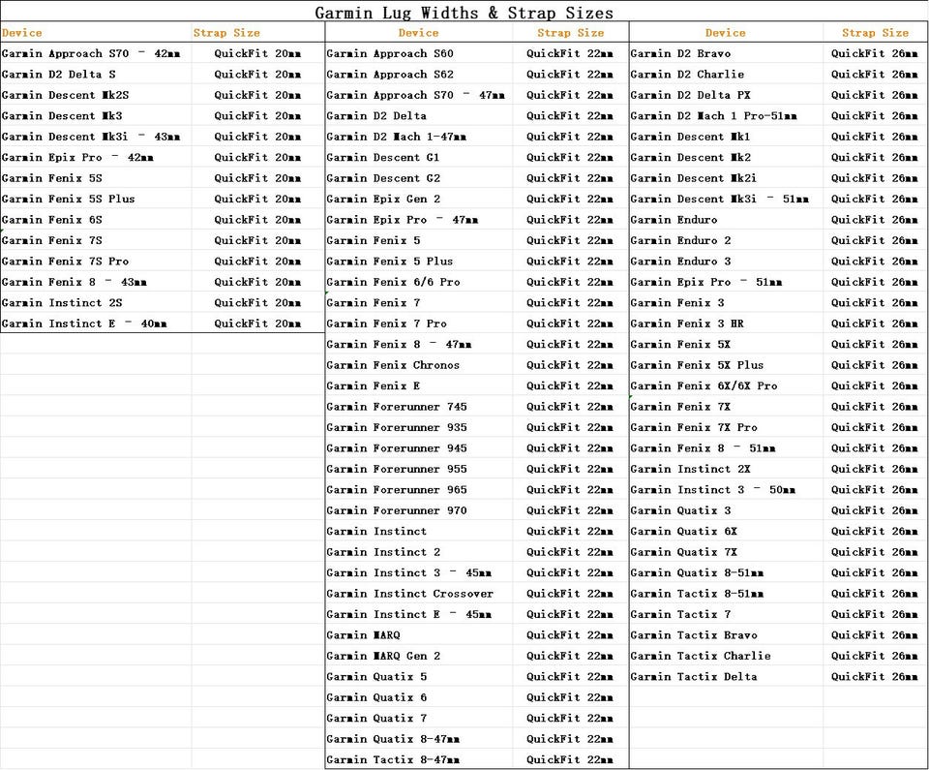Image resolution: width=929 pixels, height=770 pixels.
Task: Click the 'Garmin D2 Mach 1-47mm' cell
Action: pos(419,137)
